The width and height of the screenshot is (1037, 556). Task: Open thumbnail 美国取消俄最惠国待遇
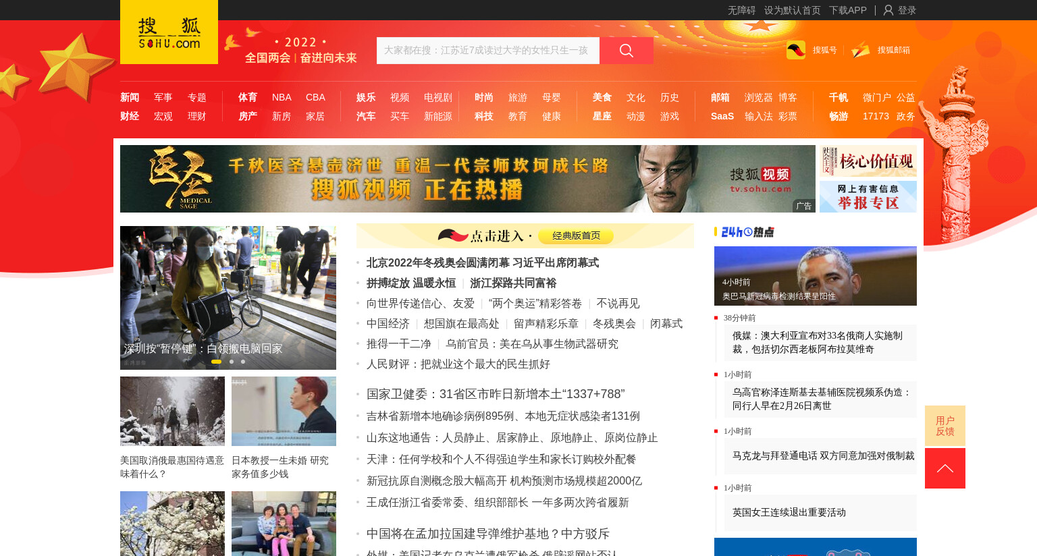pyautogui.click(x=172, y=411)
